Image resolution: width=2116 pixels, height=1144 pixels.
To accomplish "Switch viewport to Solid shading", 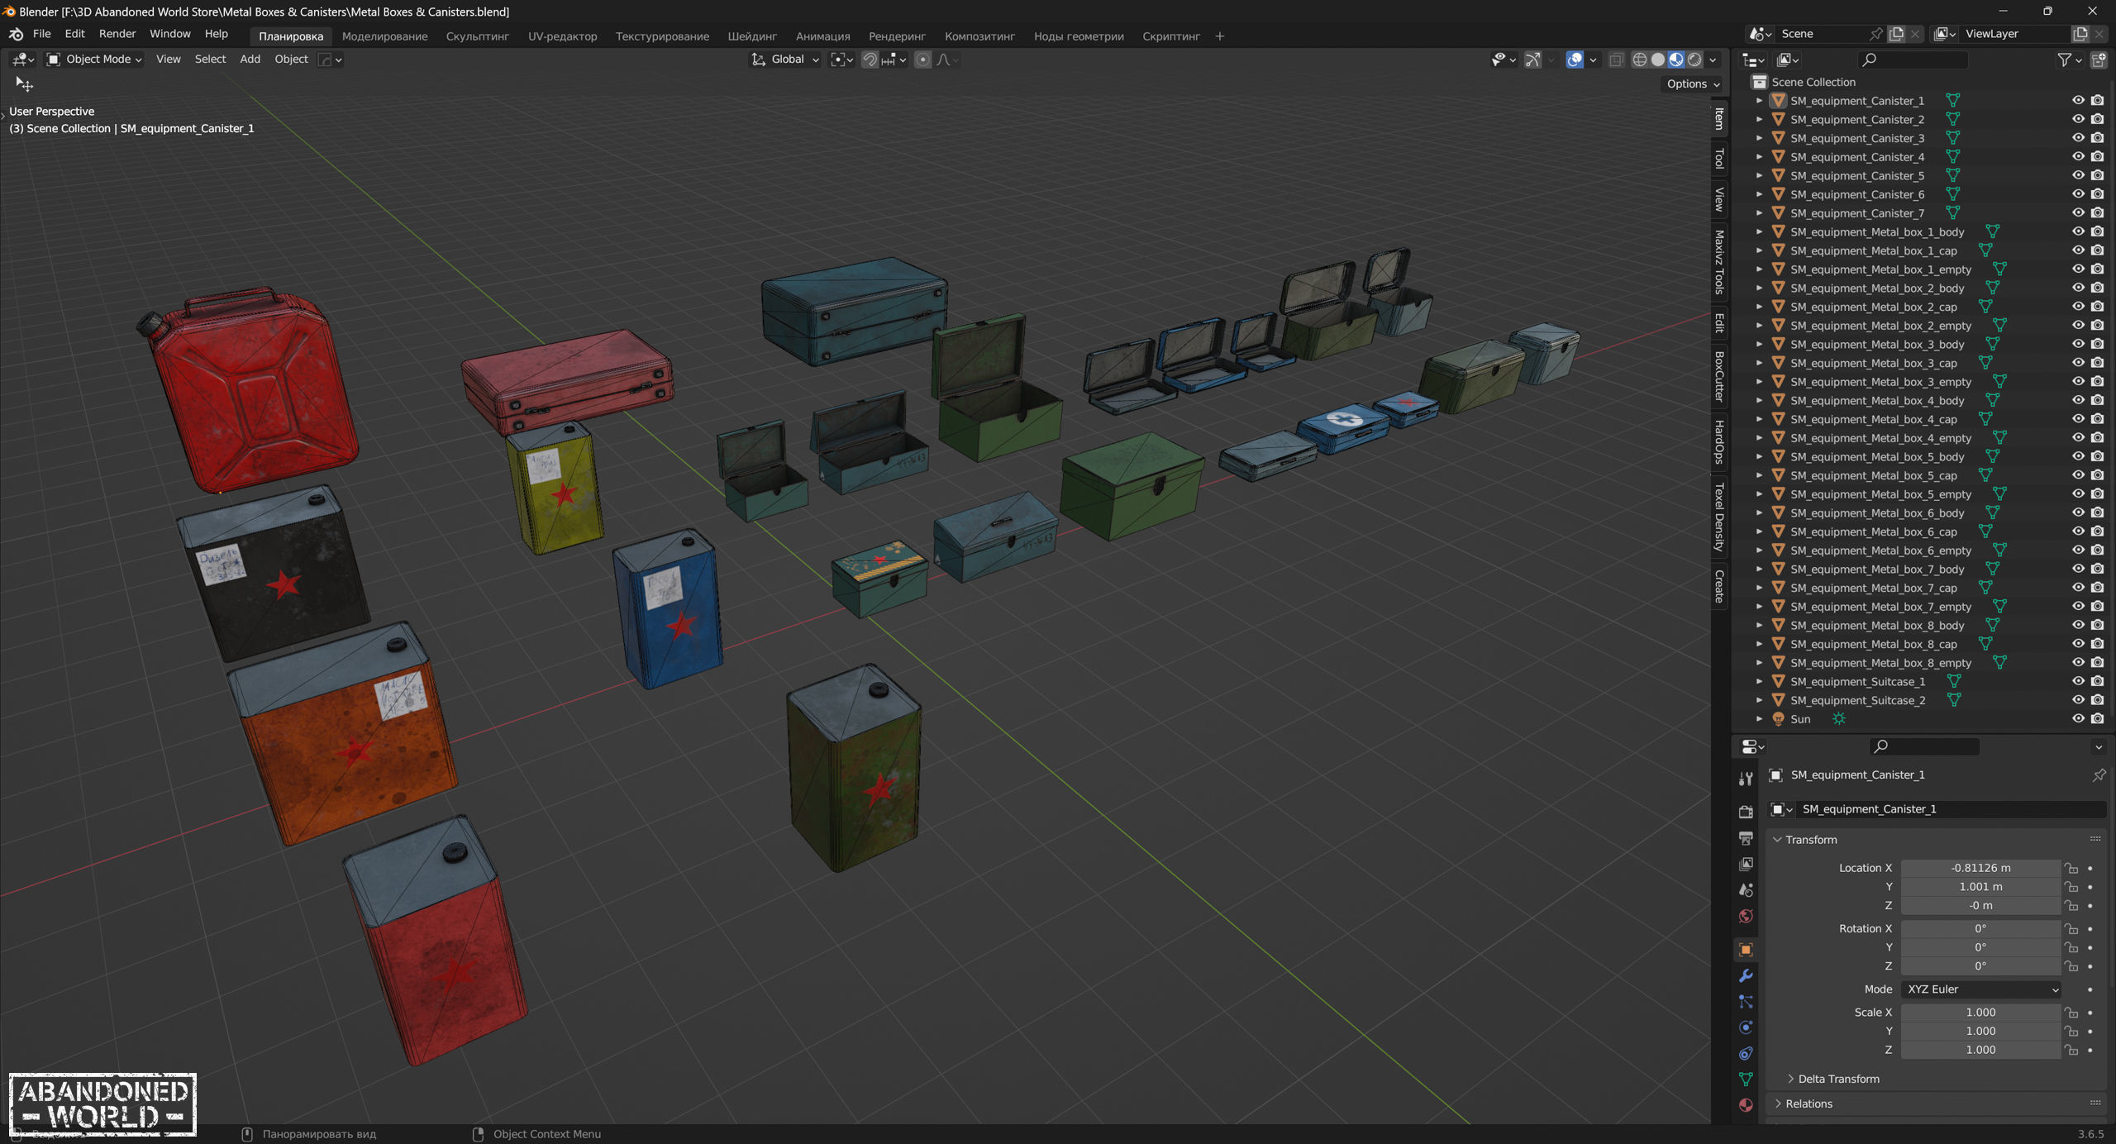I will coord(1658,60).
